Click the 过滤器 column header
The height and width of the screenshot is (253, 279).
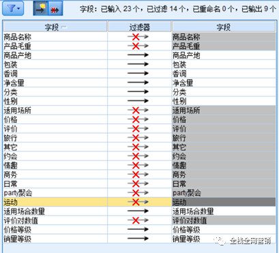(x=139, y=27)
